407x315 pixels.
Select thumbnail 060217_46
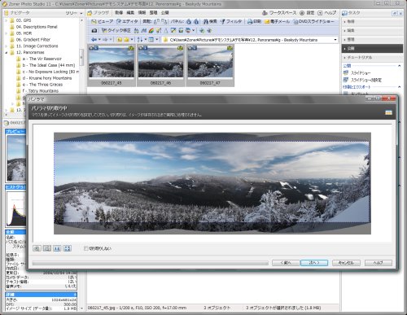(x=160, y=66)
